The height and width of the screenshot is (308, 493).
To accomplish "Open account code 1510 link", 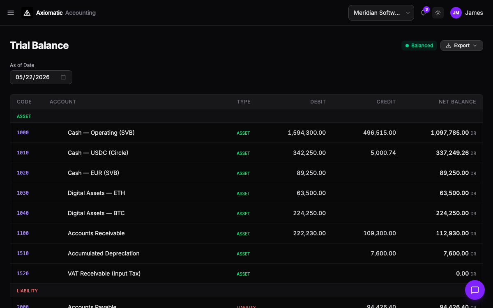I will pos(23,253).
